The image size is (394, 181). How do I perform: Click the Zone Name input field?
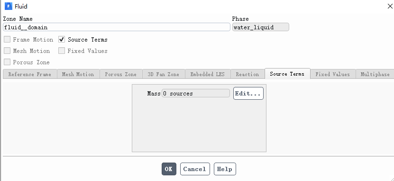(117, 27)
